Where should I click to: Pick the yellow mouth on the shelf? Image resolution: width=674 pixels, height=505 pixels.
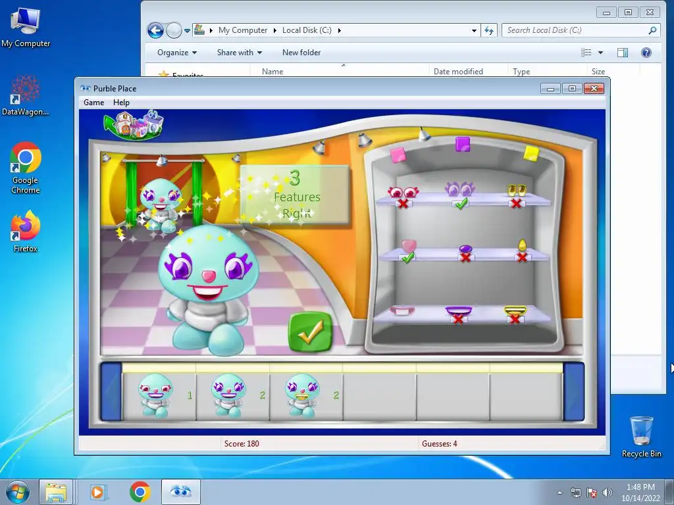pos(515,310)
